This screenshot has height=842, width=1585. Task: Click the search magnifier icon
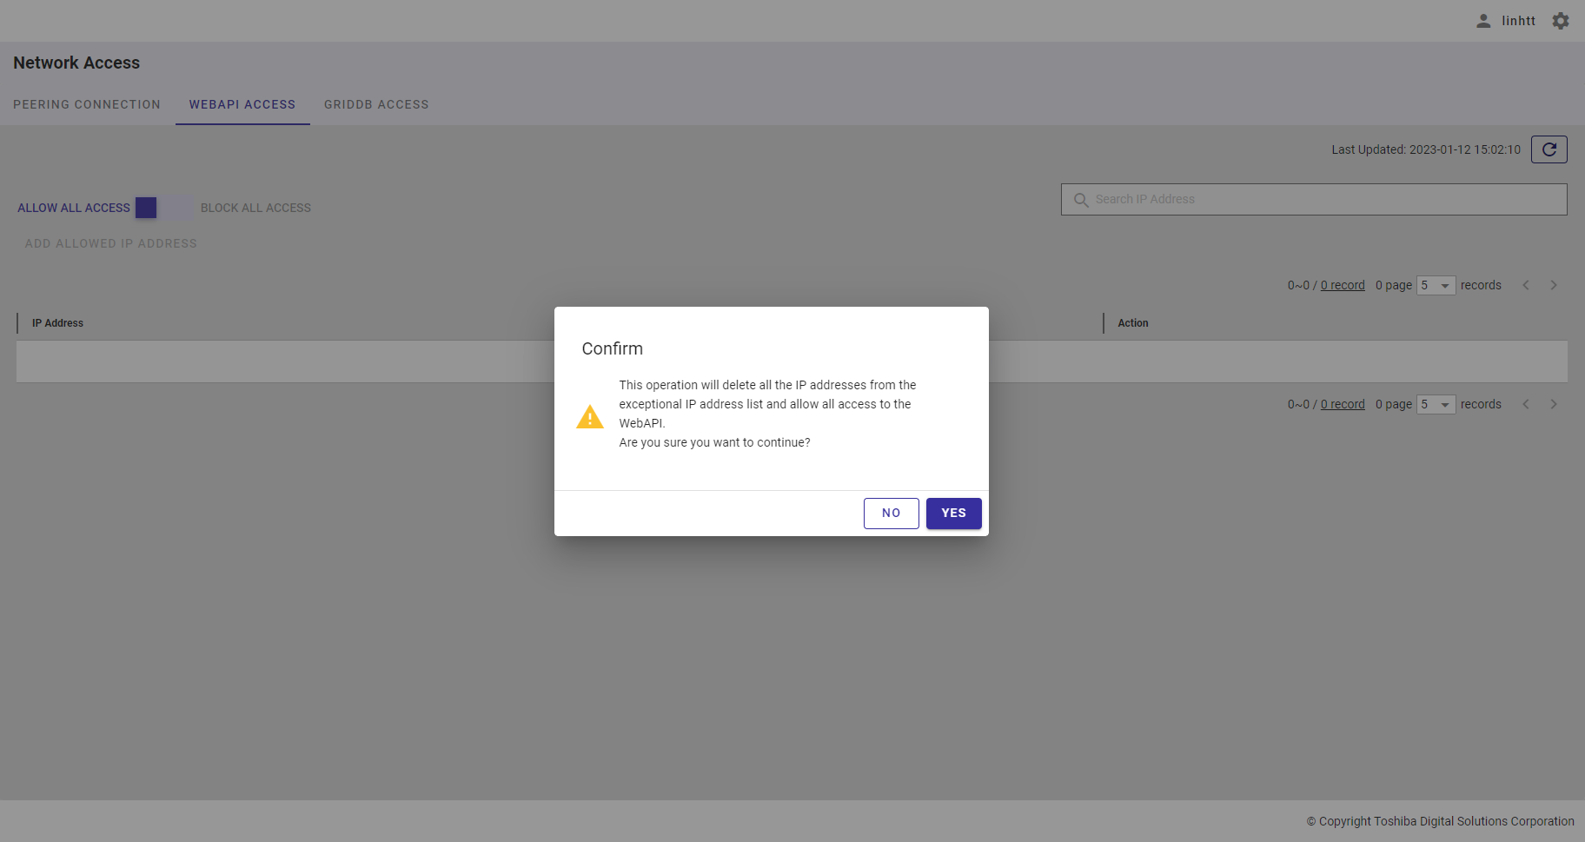click(x=1081, y=200)
